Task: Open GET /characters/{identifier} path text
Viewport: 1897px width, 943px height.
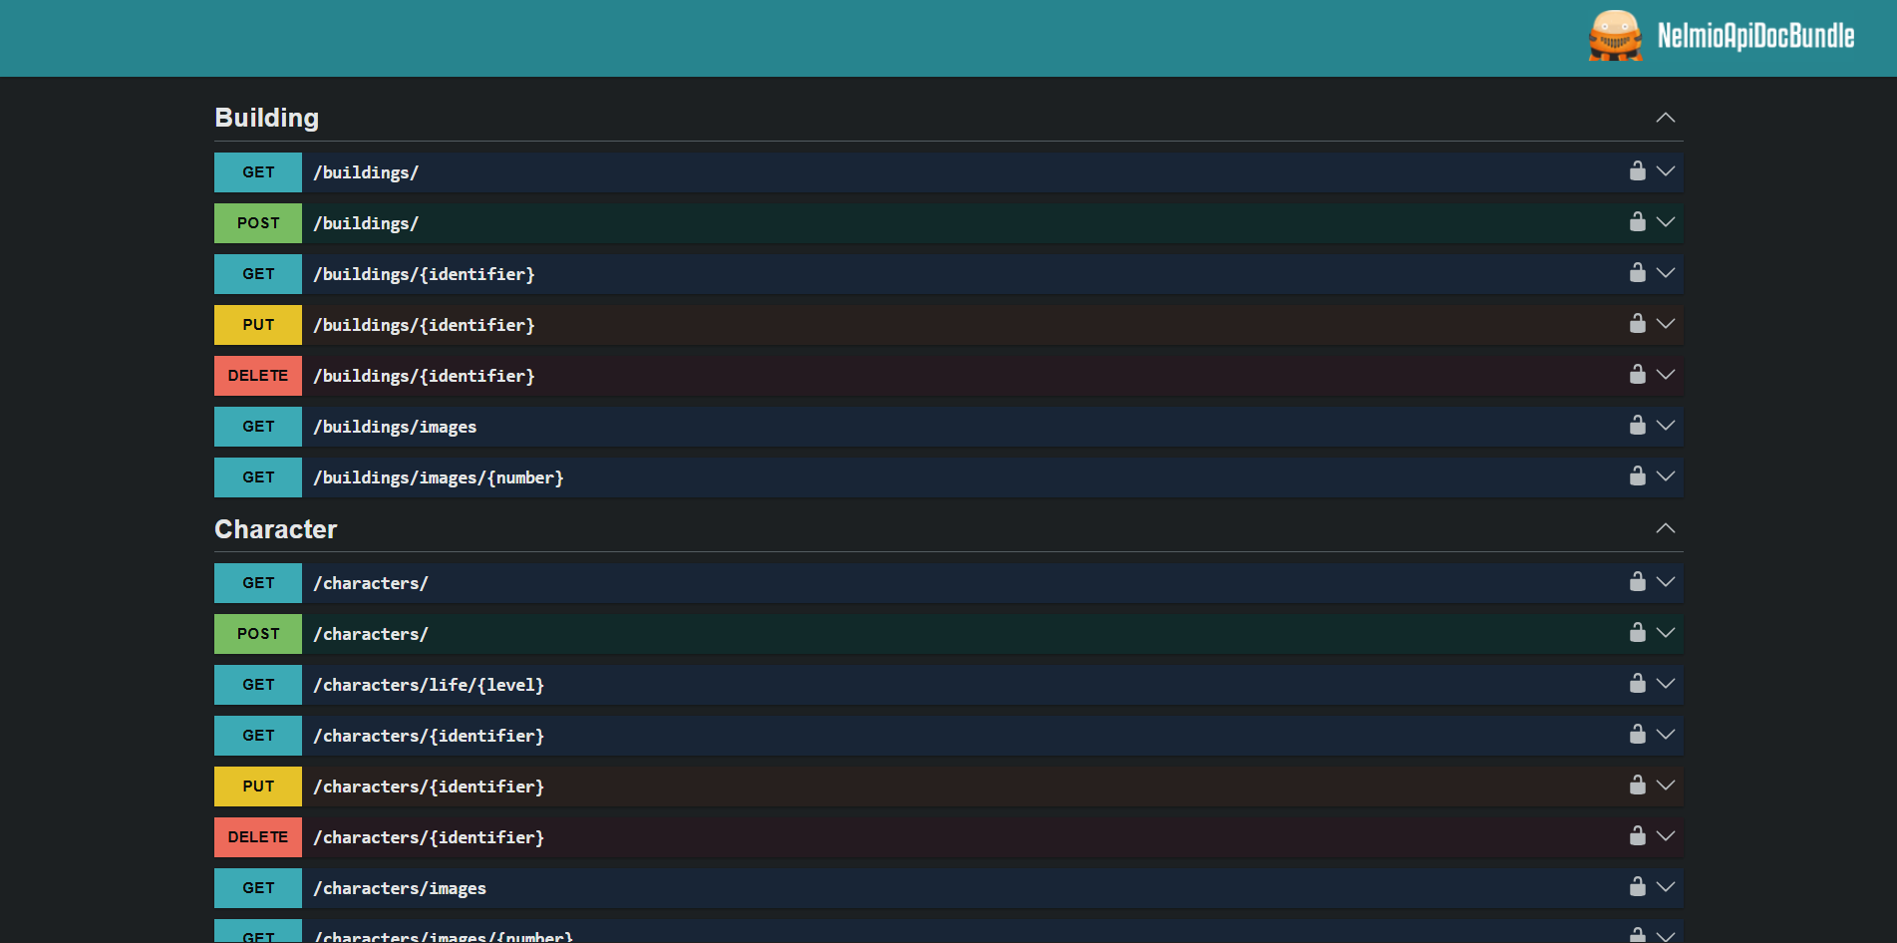Action: click(x=429, y=736)
